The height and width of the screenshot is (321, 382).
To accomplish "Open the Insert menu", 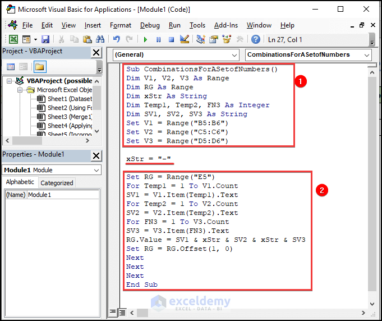I will coord(93,25).
